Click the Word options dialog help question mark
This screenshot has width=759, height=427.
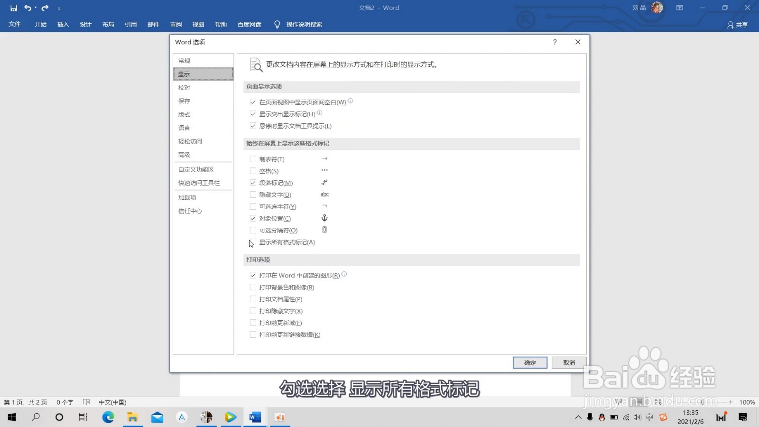click(555, 42)
